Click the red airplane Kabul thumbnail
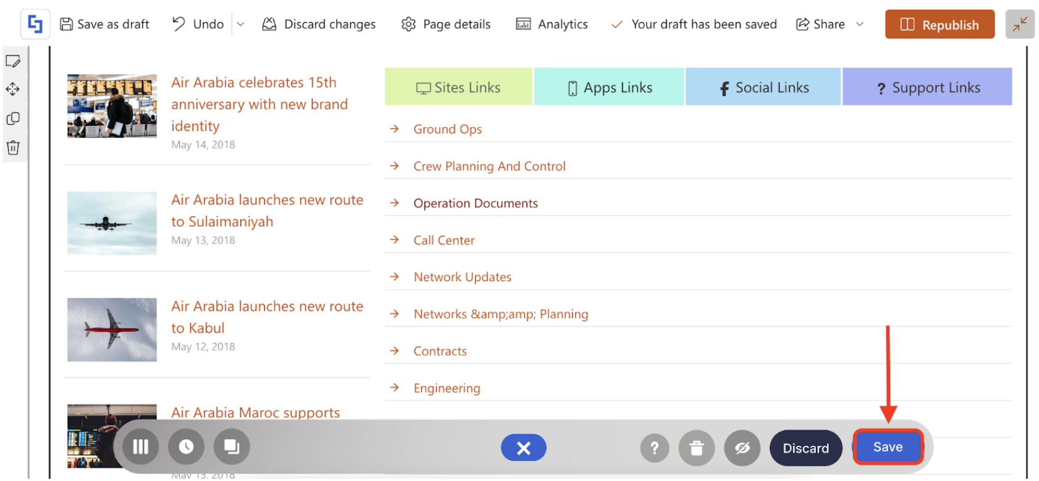The width and height of the screenshot is (1039, 481). 112,330
